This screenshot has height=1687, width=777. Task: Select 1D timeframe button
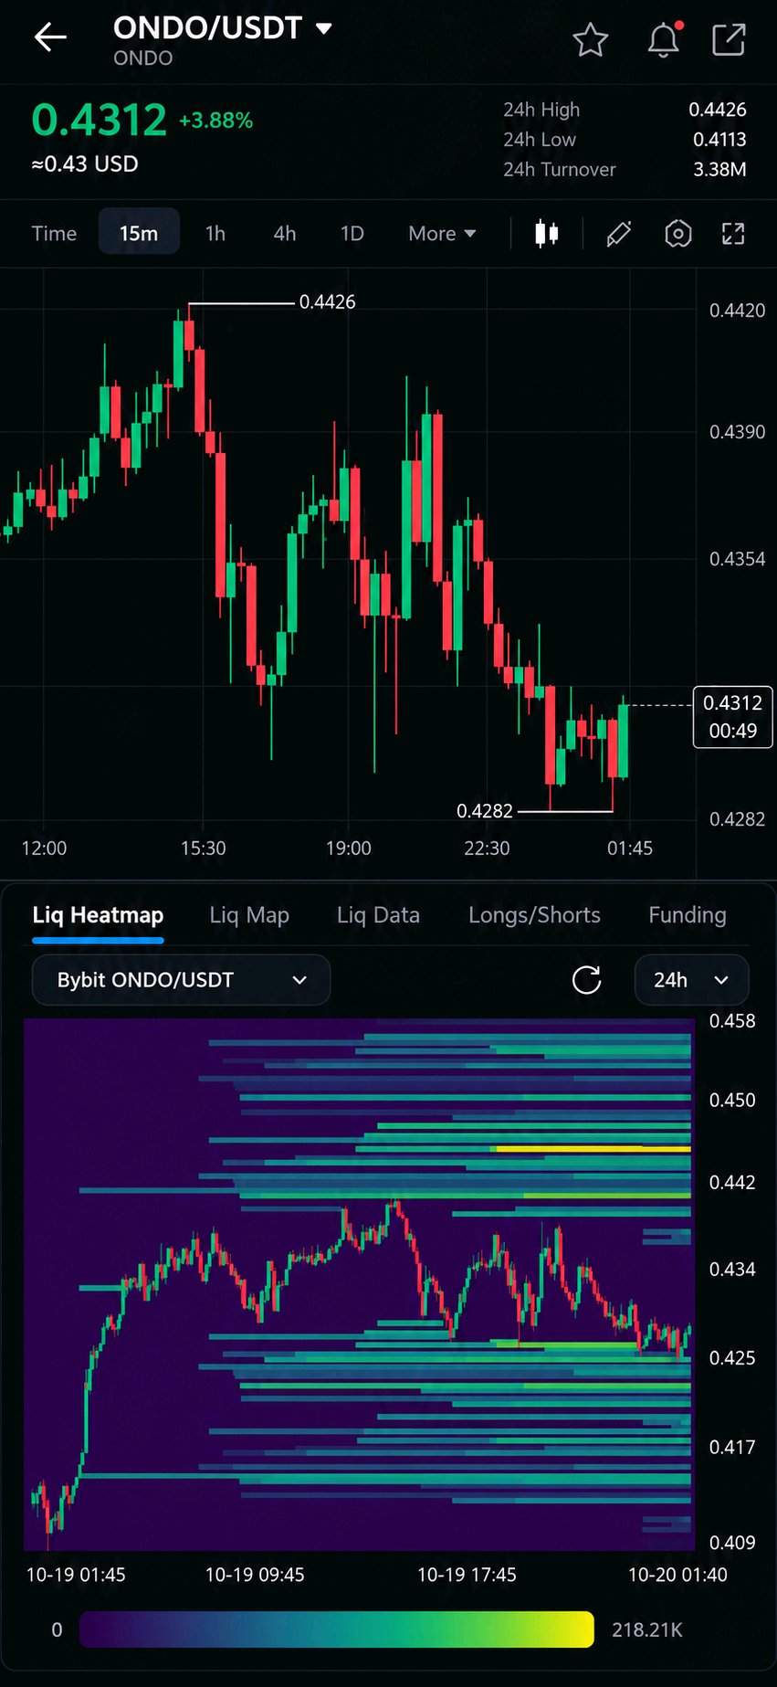(352, 233)
